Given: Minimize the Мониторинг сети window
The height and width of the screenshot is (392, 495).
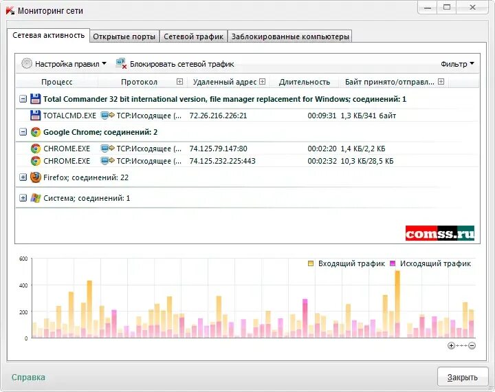Looking at the screenshot, I should click(428, 7).
